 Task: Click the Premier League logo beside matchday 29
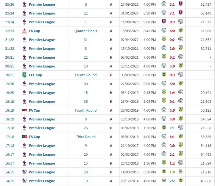[x=24, y=172]
